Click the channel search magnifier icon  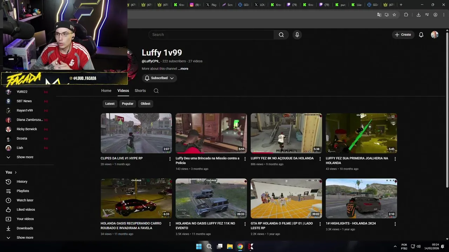click(156, 91)
